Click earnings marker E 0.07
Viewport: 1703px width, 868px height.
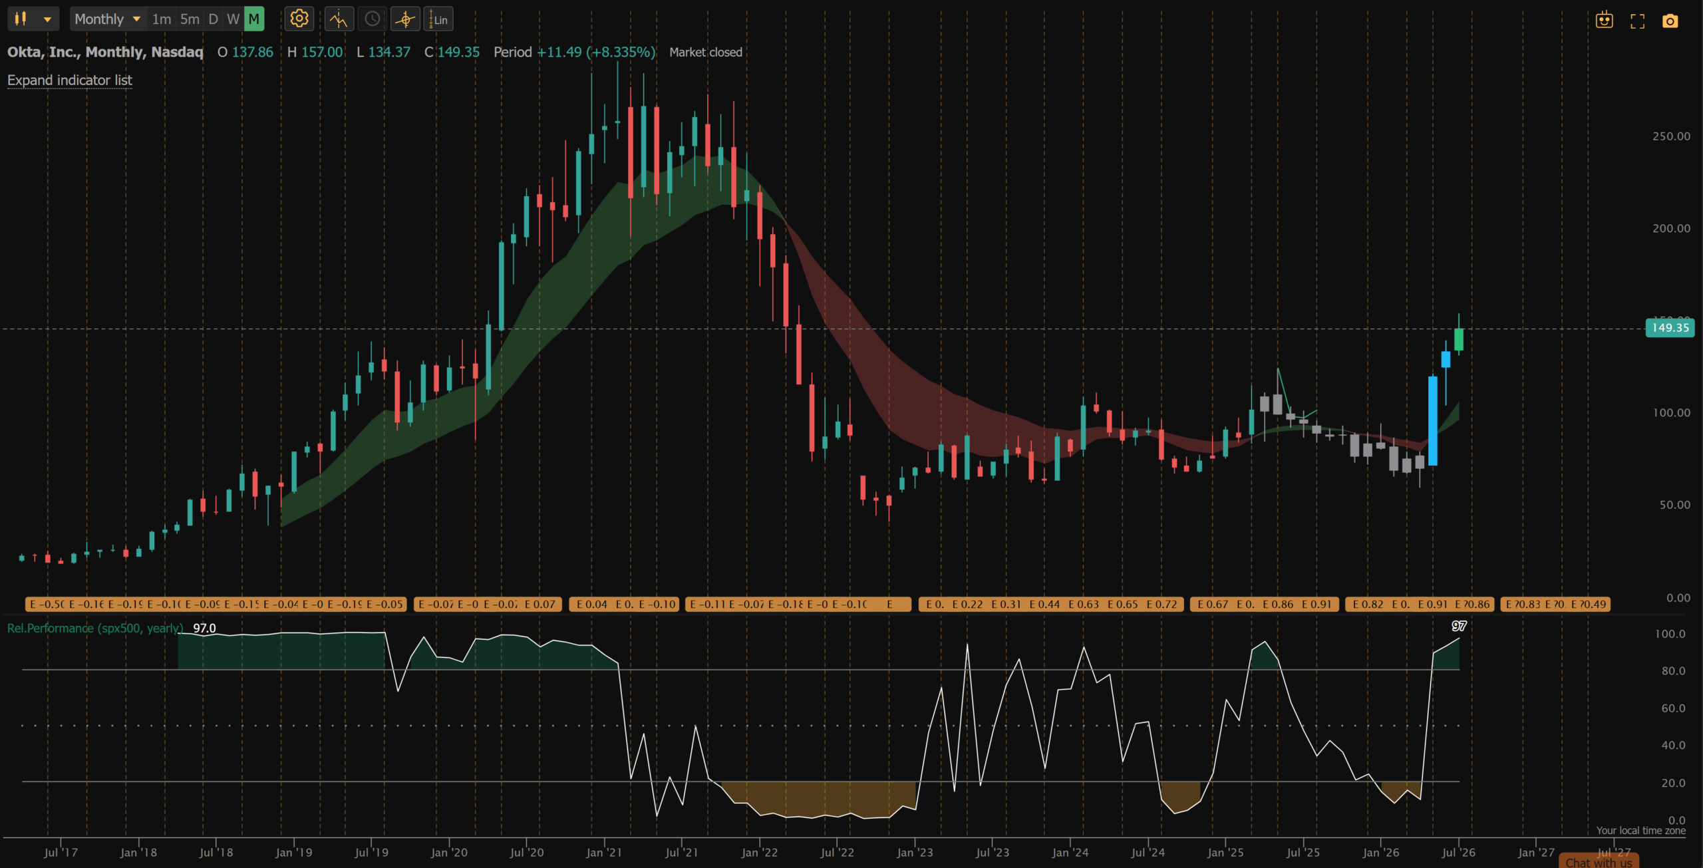(540, 604)
